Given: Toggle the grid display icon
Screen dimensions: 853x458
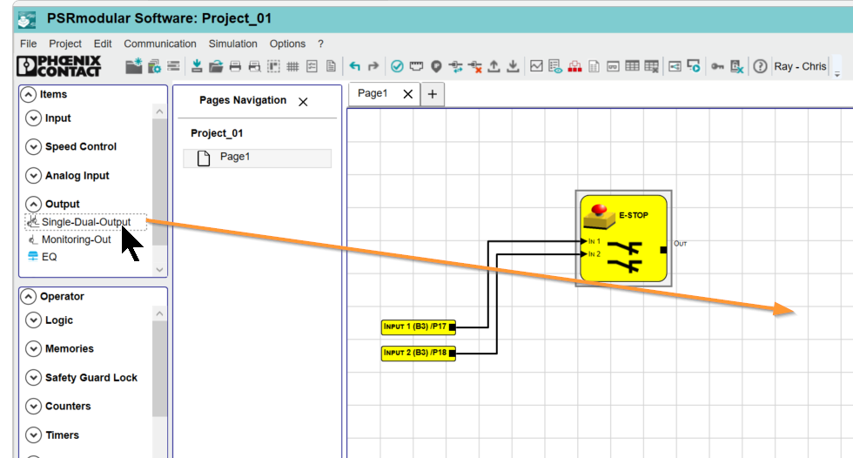Looking at the screenshot, I should (x=292, y=67).
